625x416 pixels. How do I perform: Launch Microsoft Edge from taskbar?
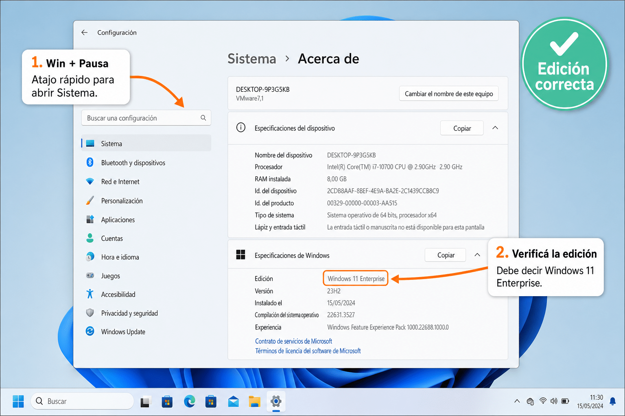[x=189, y=401]
